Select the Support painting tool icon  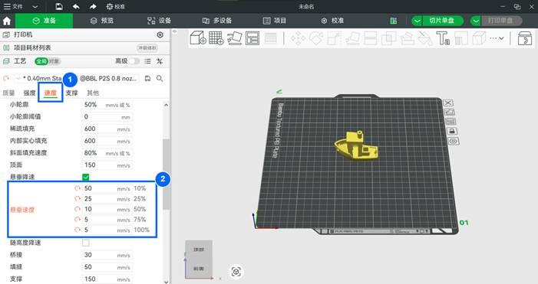[x=407, y=38]
